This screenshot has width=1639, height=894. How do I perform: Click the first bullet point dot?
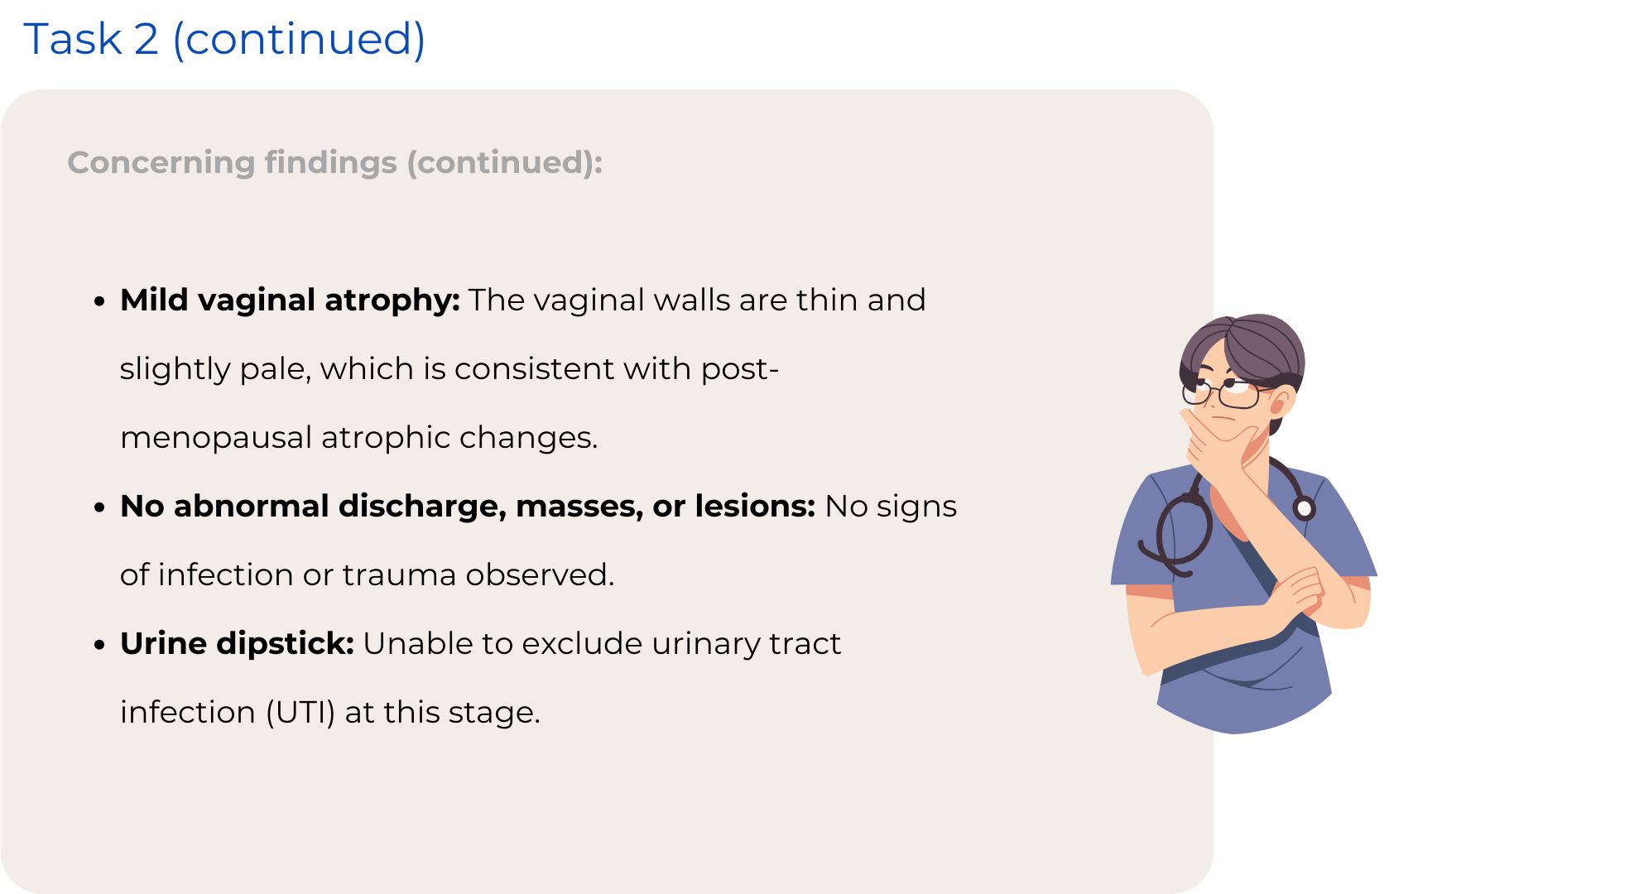coord(99,301)
